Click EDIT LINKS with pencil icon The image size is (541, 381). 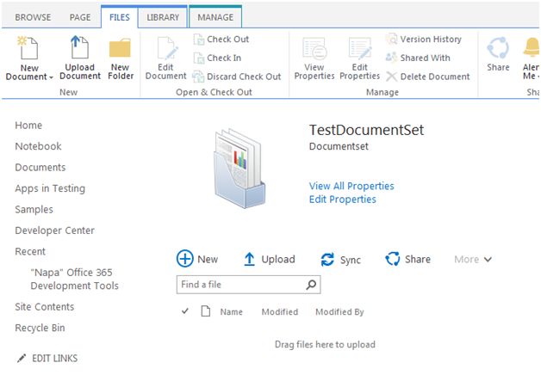point(47,359)
